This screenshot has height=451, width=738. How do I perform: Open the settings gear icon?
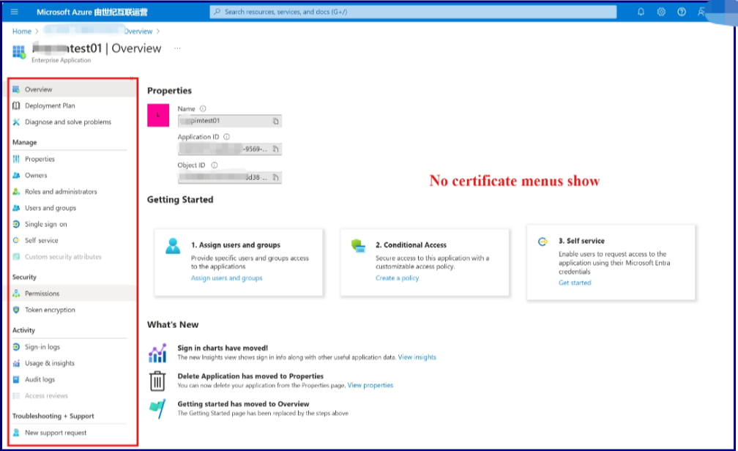[x=661, y=12]
